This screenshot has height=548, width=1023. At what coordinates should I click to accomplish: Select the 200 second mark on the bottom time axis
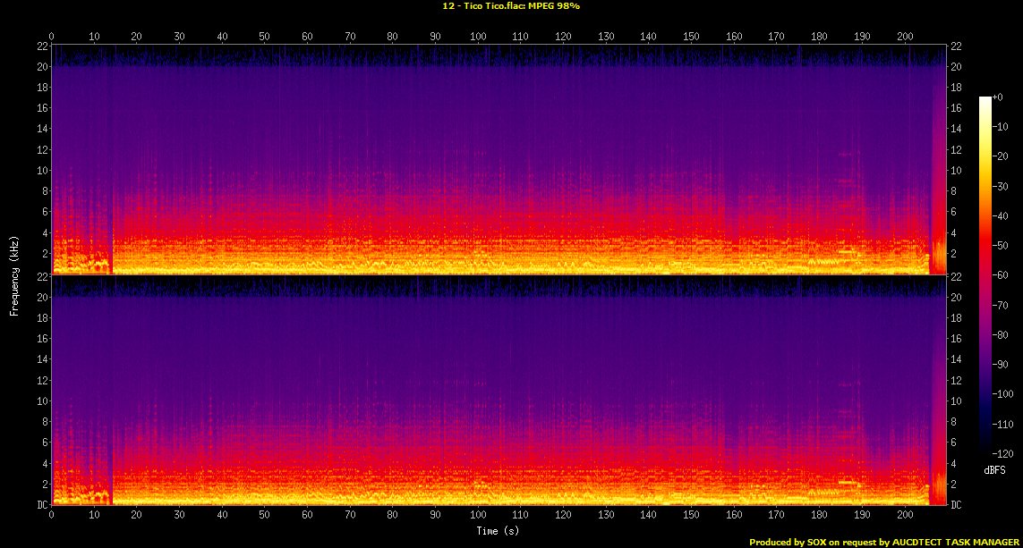pos(905,516)
